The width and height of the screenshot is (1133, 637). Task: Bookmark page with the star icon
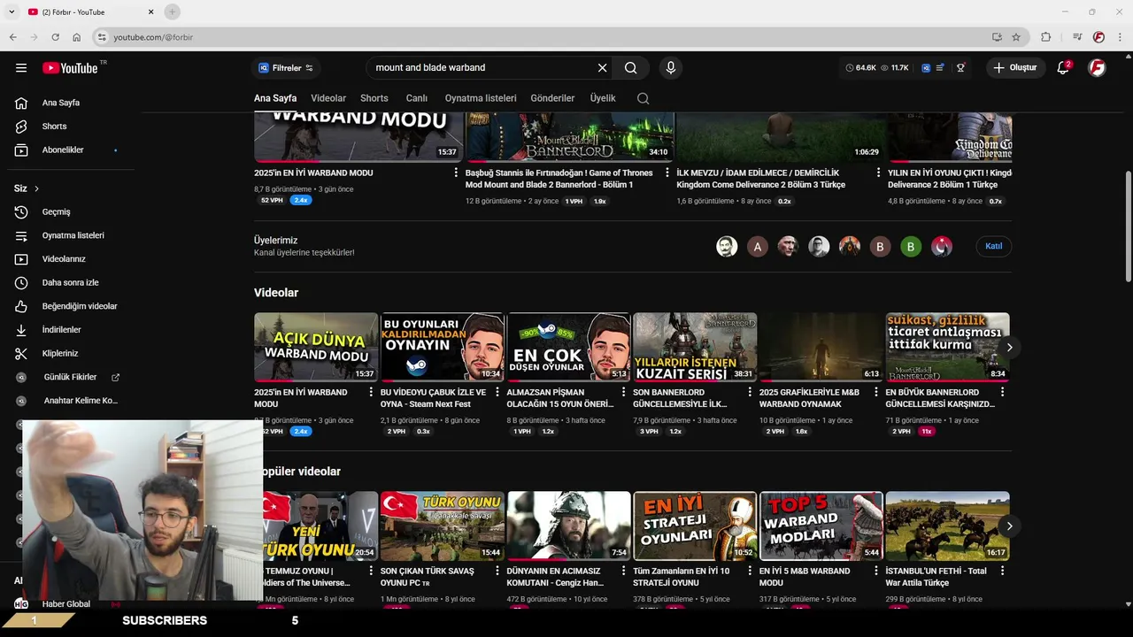(1016, 37)
